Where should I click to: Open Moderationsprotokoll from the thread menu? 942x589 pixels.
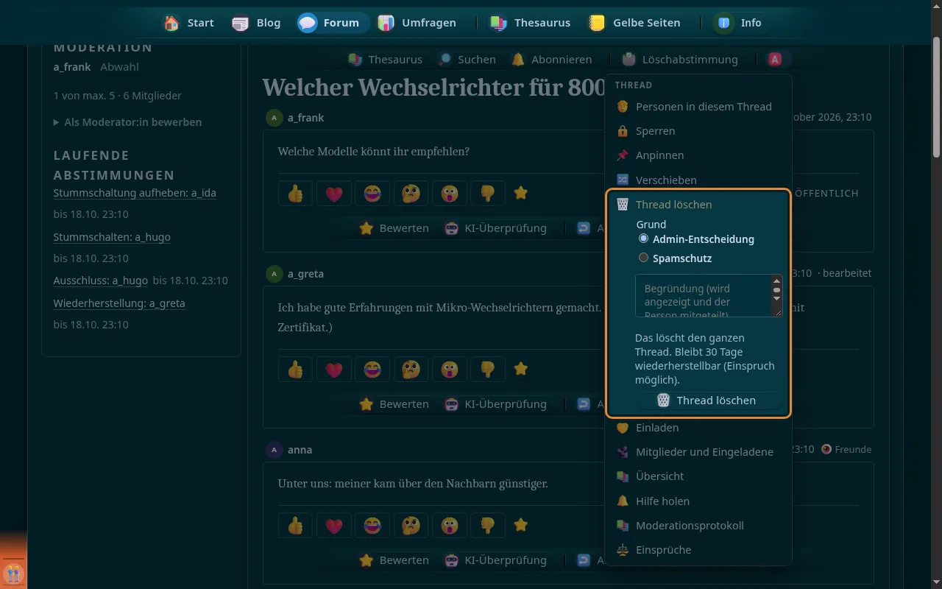pyautogui.click(x=698, y=526)
